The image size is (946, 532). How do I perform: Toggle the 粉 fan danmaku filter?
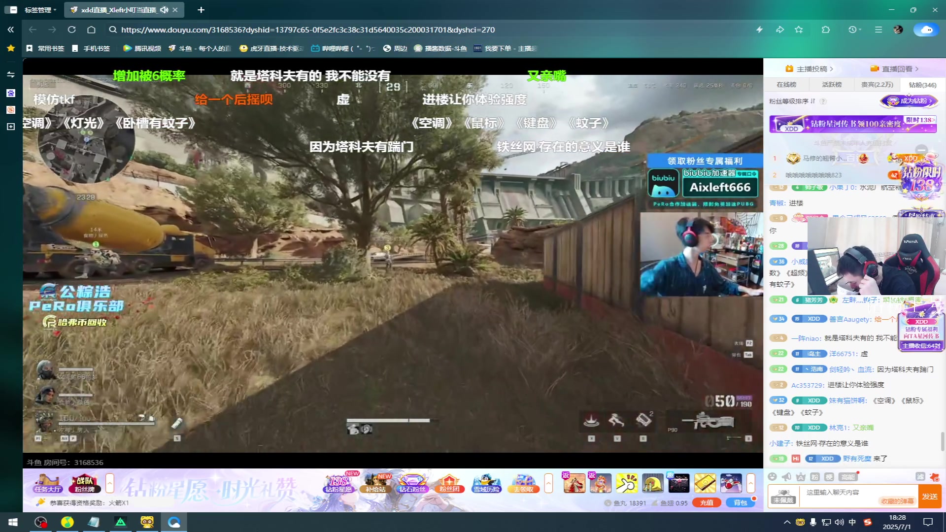coord(815,476)
